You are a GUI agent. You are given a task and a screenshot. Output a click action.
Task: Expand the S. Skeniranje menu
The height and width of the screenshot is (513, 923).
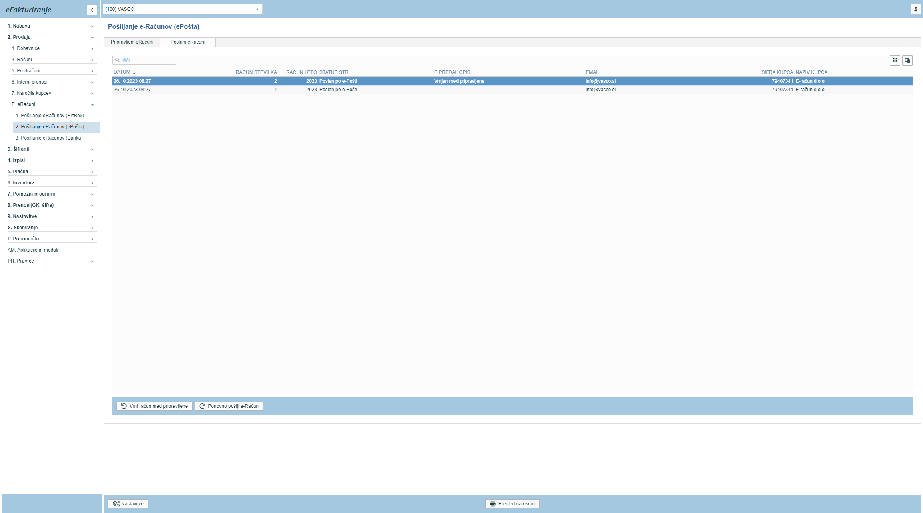tap(52, 228)
